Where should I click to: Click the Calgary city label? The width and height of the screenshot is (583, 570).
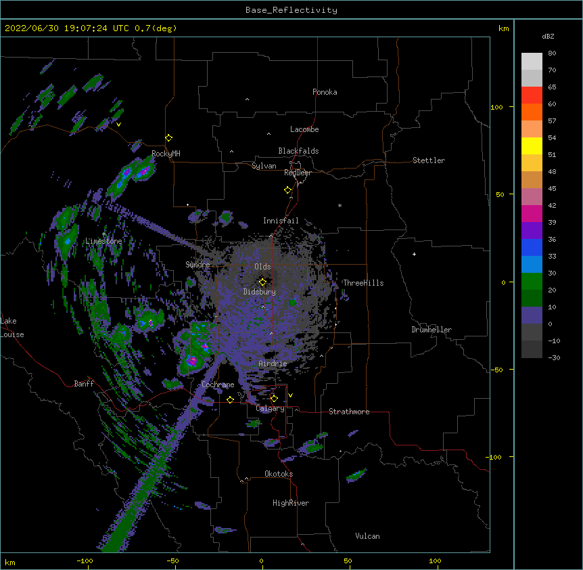[x=271, y=408]
